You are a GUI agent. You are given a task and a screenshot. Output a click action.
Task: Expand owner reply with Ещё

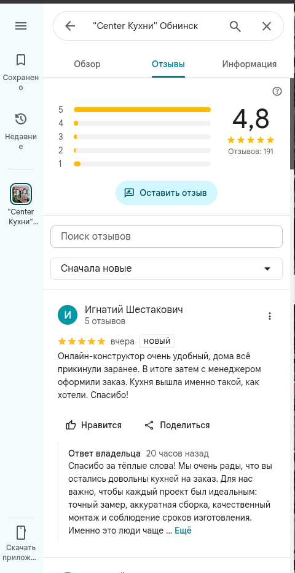pyautogui.click(x=183, y=530)
